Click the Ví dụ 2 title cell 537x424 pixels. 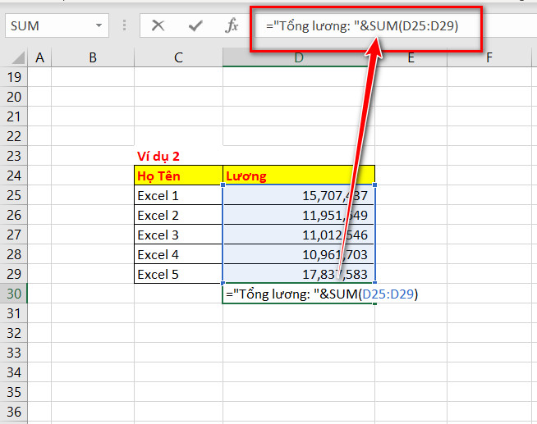(x=178, y=156)
